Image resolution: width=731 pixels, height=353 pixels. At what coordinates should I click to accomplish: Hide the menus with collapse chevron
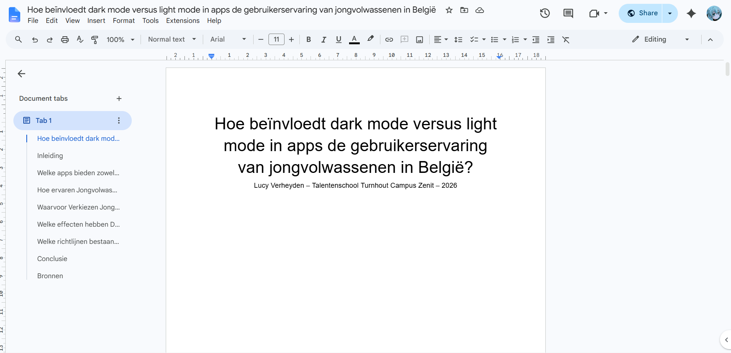(x=710, y=39)
